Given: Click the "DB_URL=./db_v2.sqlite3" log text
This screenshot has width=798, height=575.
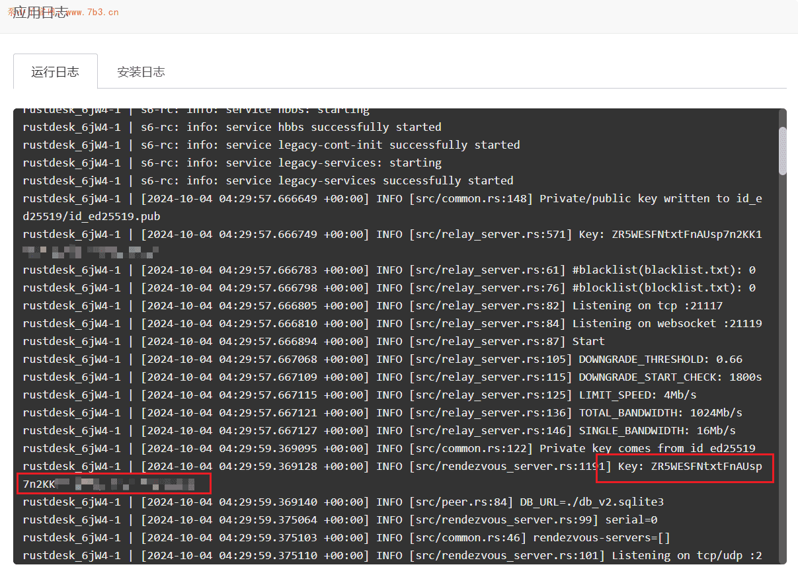Looking at the screenshot, I should pos(592,502).
